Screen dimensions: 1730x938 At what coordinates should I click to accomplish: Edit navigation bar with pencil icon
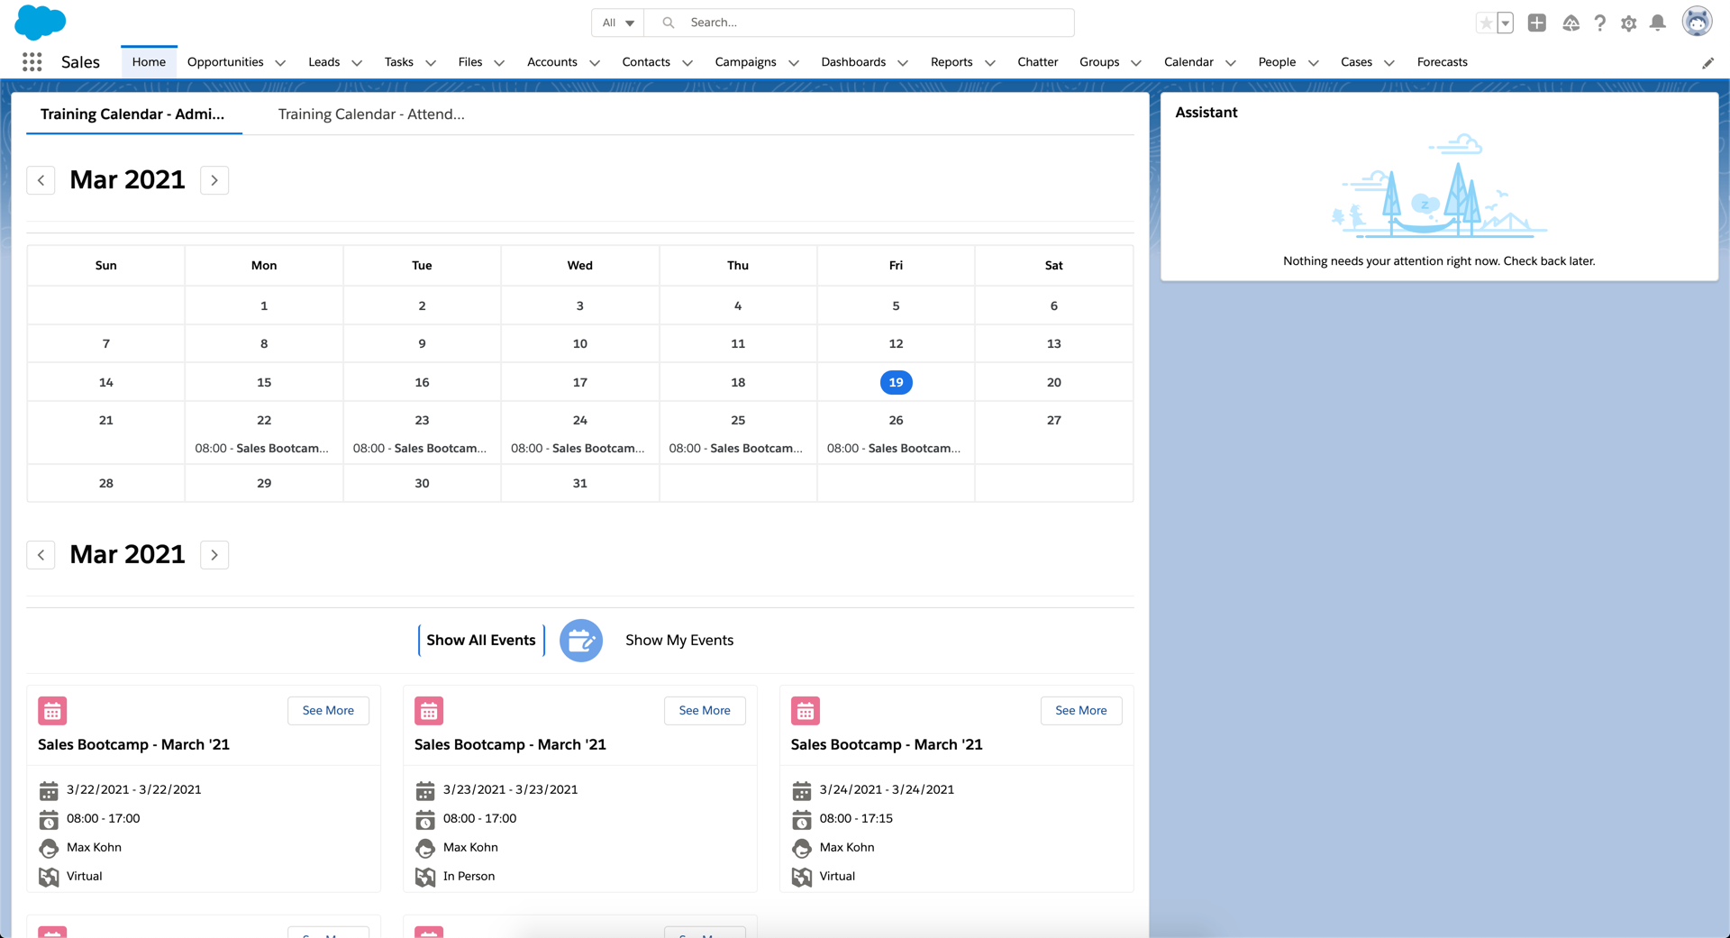coord(1707,63)
